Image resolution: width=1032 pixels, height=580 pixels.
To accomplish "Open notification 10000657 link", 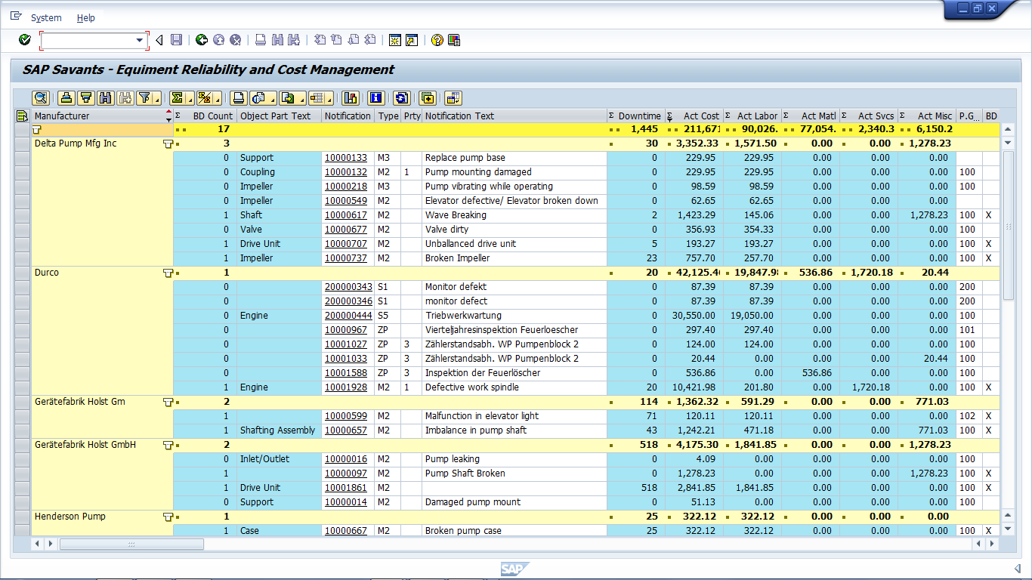I will coord(346,430).
